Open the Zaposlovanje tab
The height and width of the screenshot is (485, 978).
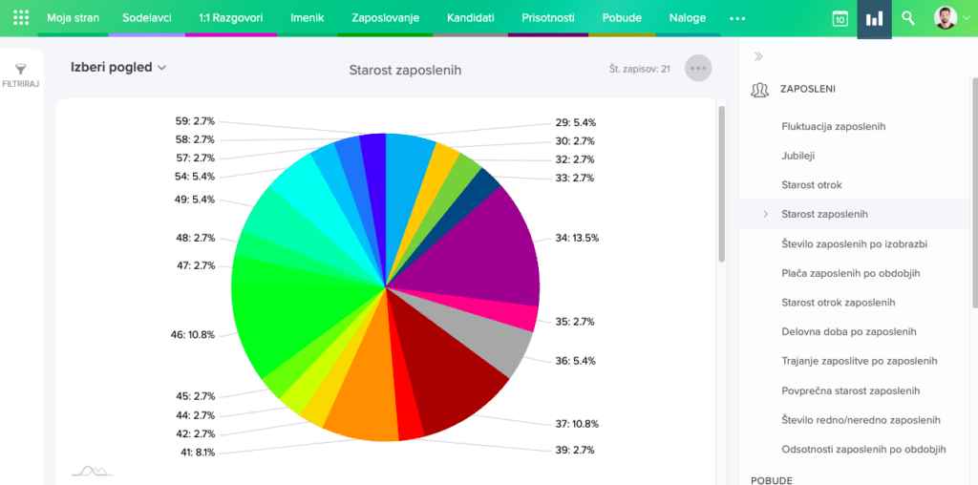(x=385, y=18)
